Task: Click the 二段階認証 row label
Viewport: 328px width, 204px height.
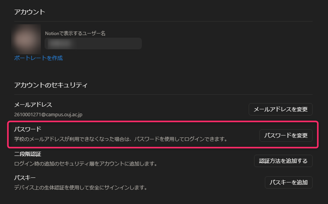Action: (x=27, y=154)
